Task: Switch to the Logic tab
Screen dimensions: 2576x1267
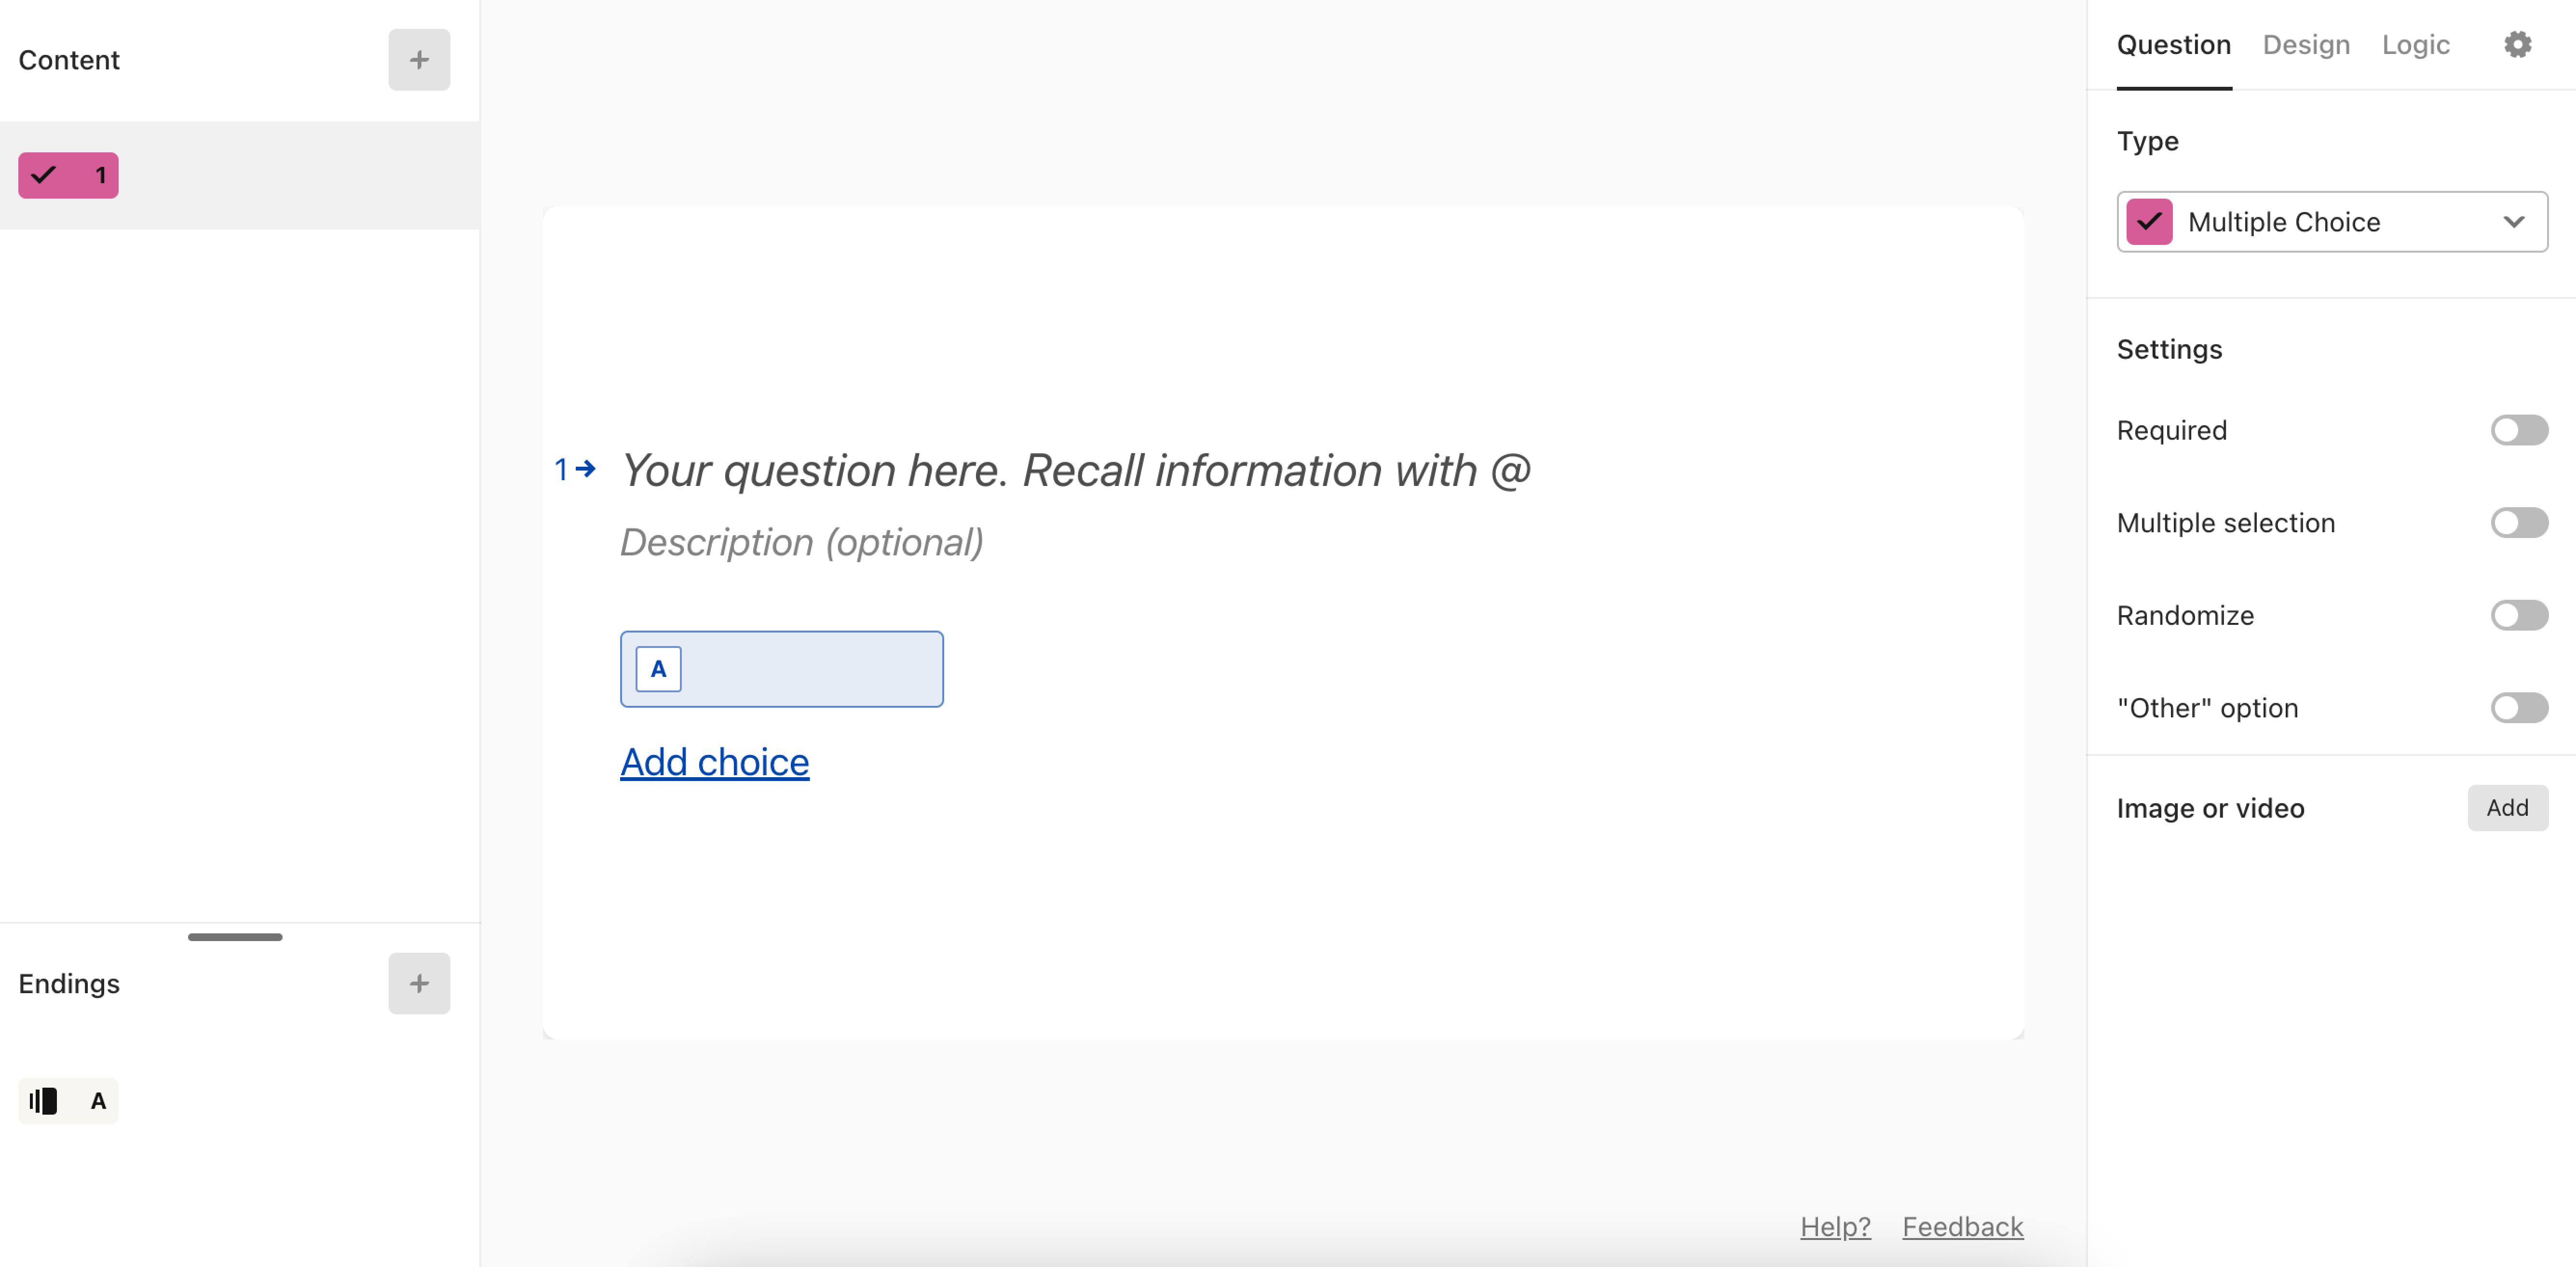Action: (2415, 45)
